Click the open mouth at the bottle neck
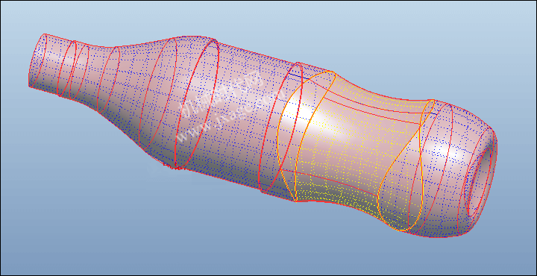This screenshot has height=276, width=537. click(x=37, y=60)
